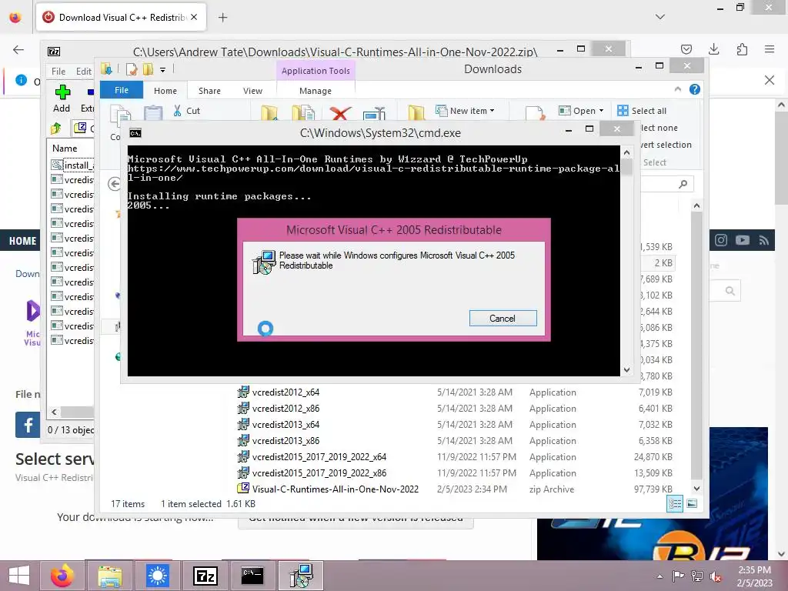788x591 pixels.
Task: Open TechPowerUp YouTube icon
Action: [x=743, y=240]
